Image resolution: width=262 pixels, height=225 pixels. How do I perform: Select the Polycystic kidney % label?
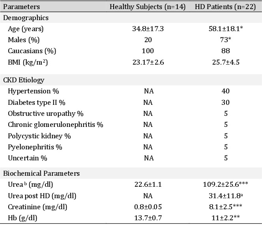(x=39, y=136)
